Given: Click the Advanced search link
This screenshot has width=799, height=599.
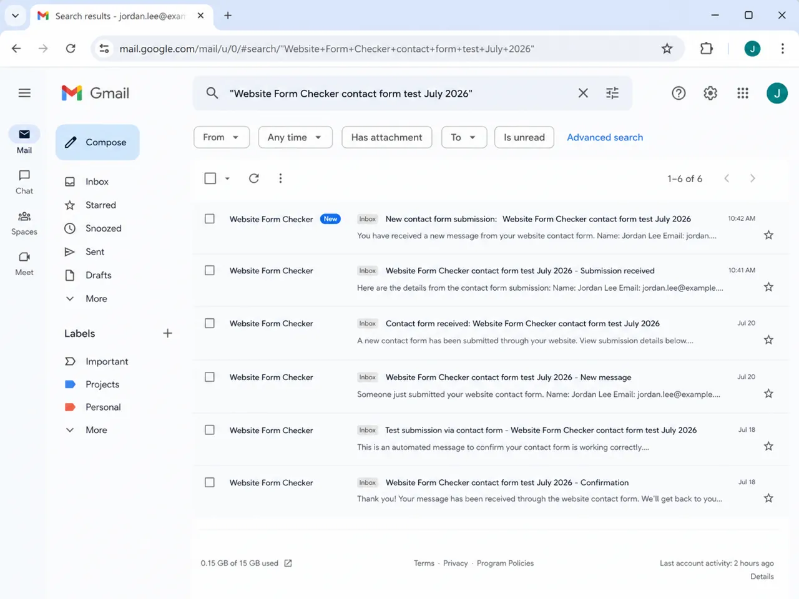Looking at the screenshot, I should (x=605, y=137).
